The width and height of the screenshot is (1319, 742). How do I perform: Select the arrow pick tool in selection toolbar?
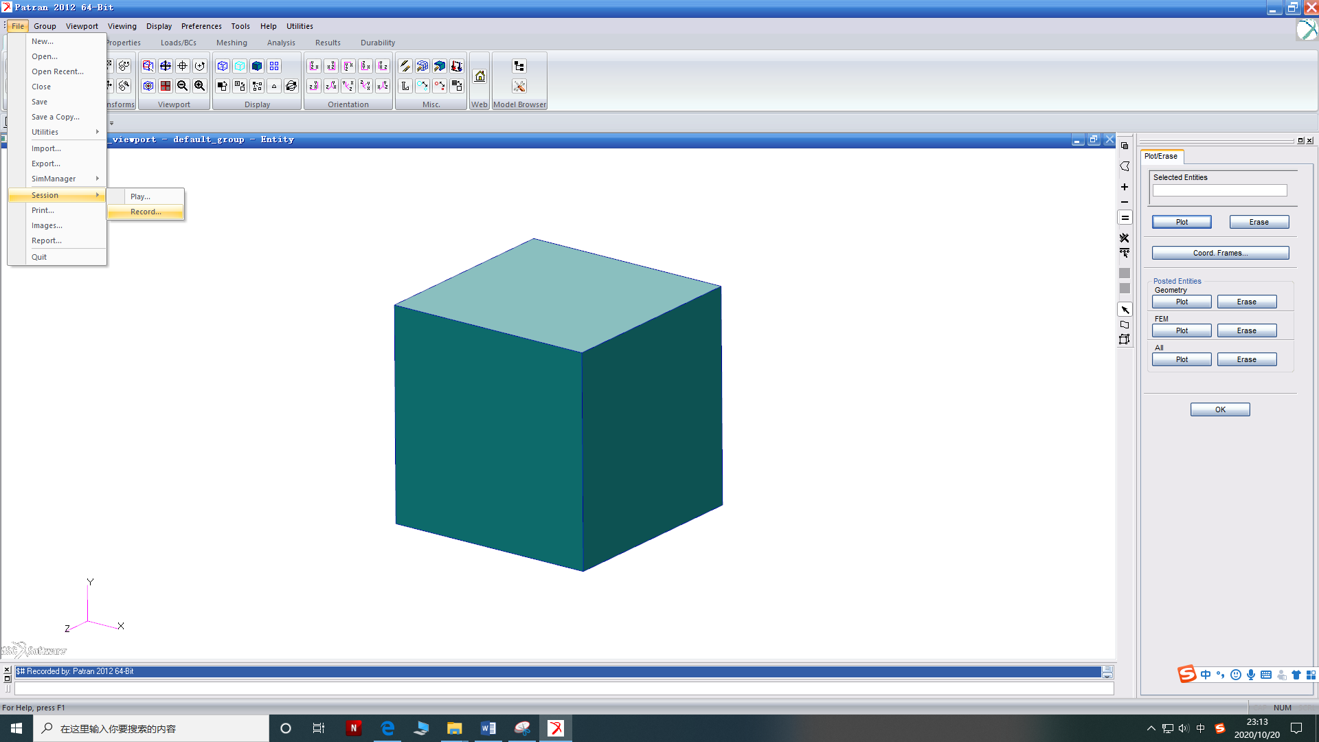[x=1125, y=310]
